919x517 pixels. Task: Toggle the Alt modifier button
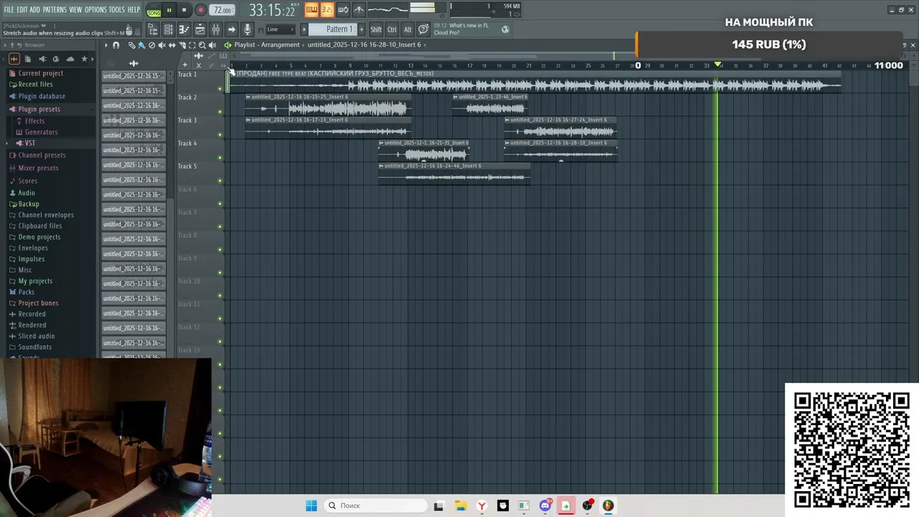point(408,29)
